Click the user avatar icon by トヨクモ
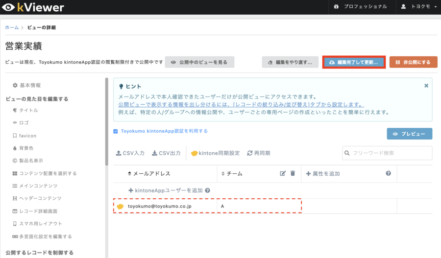 403,6
